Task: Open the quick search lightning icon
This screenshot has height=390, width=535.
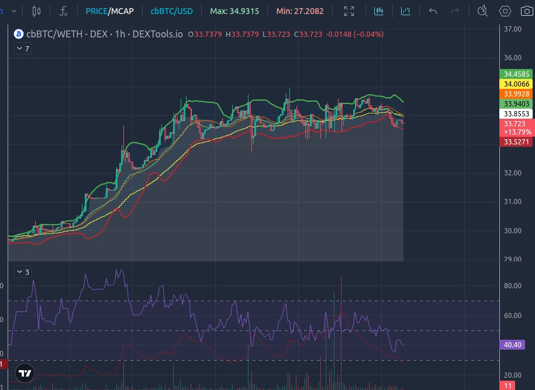Action: tap(482, 11)
